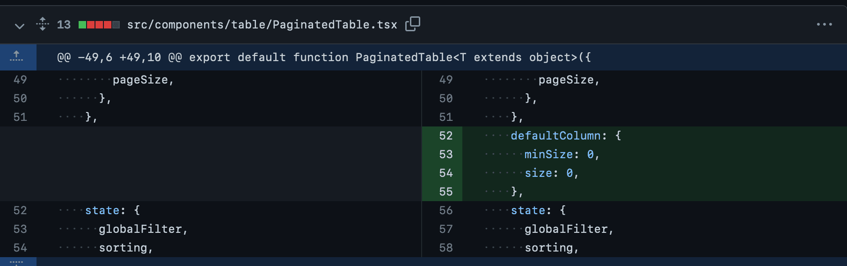Click the changed lines count 13
This screenshot has width=847, height=266.
[x=64, y=25]
